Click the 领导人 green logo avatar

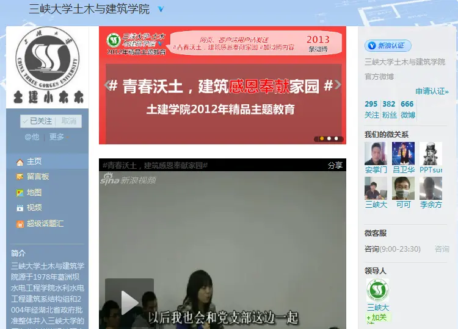click(377, 290)
